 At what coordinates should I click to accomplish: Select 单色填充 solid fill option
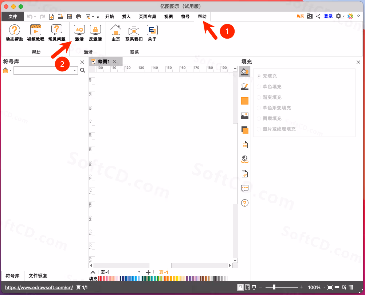click(x=269, y=87)
